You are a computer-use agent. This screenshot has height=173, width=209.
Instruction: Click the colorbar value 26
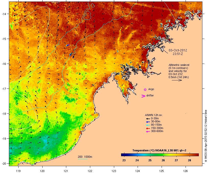click(x=163, y=160)
